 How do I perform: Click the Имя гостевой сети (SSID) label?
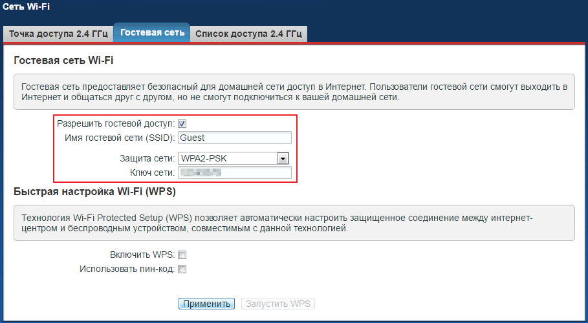coord(120,138)
